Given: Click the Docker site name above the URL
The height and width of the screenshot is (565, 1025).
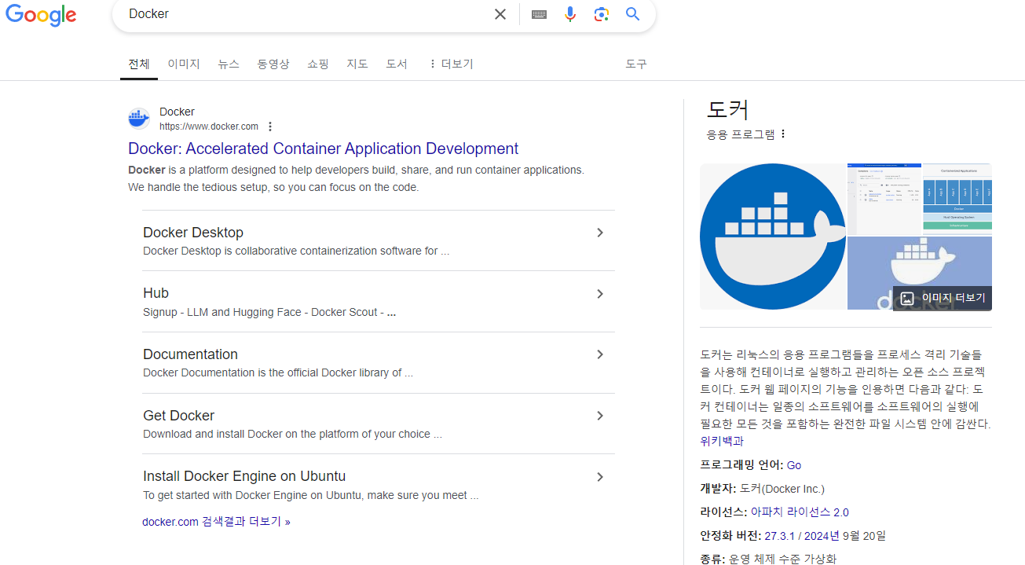Looking at the screenshot, I should pyautogui.click(x=177, y=112).
